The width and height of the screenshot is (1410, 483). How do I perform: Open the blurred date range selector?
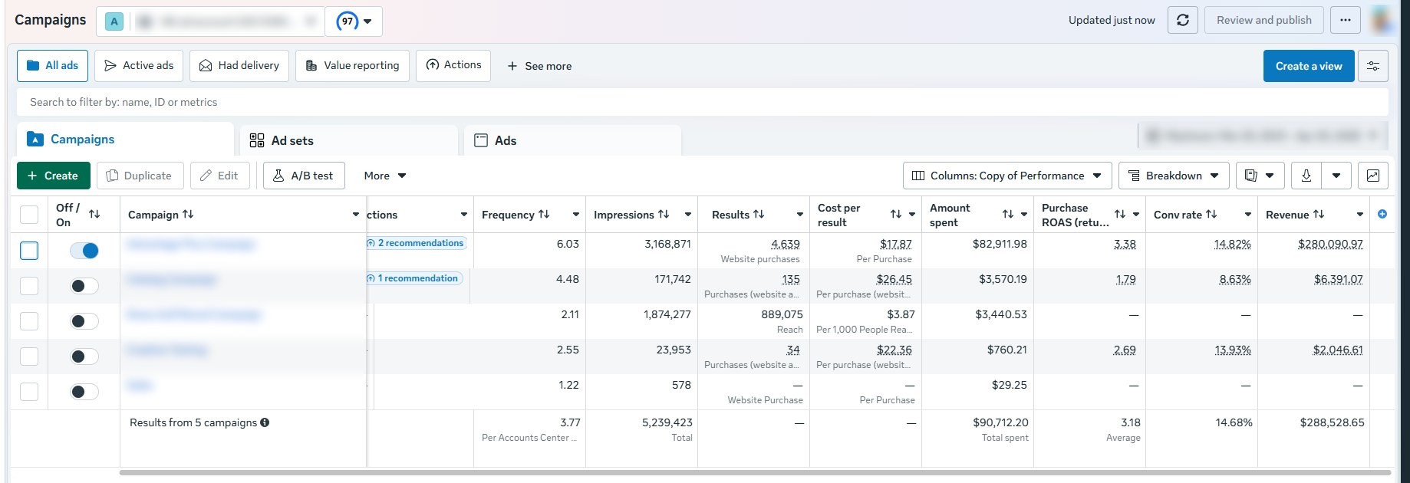pos(1263,136)
